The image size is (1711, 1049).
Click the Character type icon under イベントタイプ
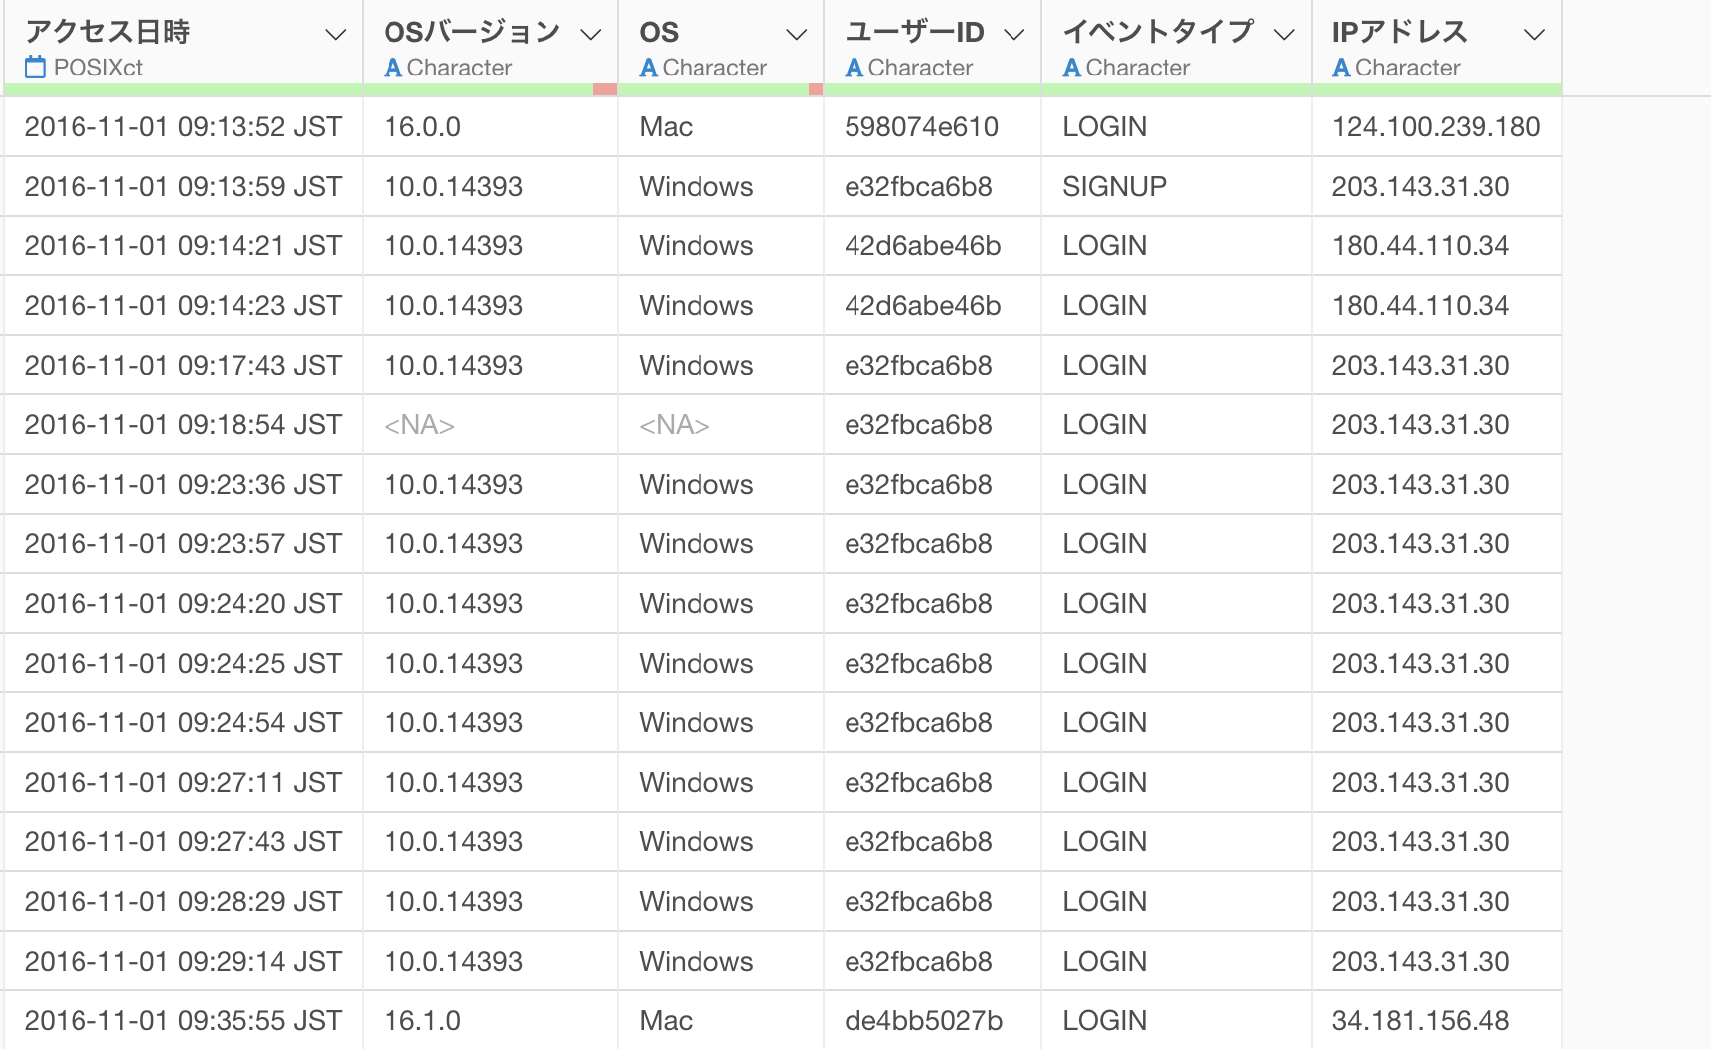[1072, 68]
